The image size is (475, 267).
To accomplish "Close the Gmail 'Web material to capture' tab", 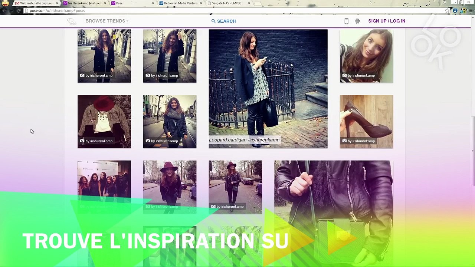I will [57, 3].
